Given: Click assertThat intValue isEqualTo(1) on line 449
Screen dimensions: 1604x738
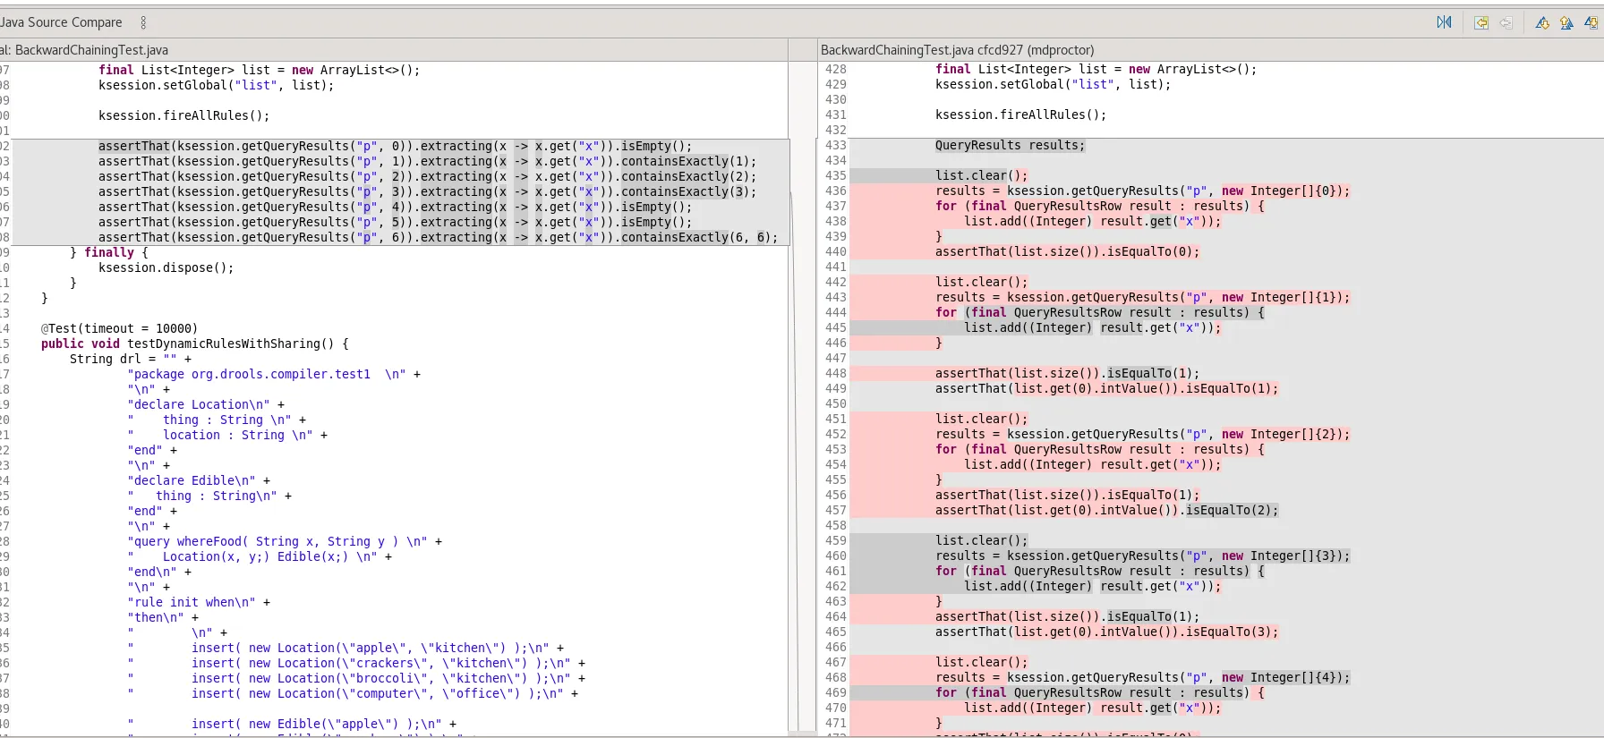Looking at the screenshot, I should point(1107,388).
